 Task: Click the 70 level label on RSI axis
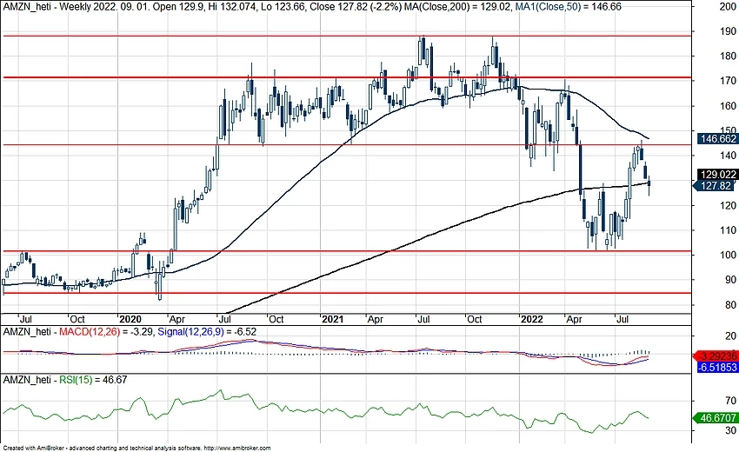730,401
